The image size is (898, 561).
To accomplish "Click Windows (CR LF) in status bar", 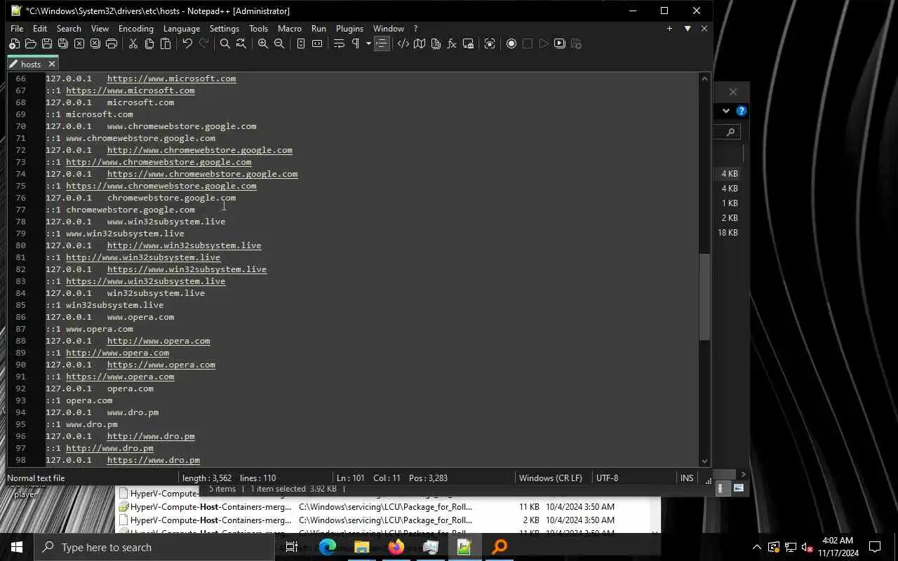I will [x=550, y=478].
